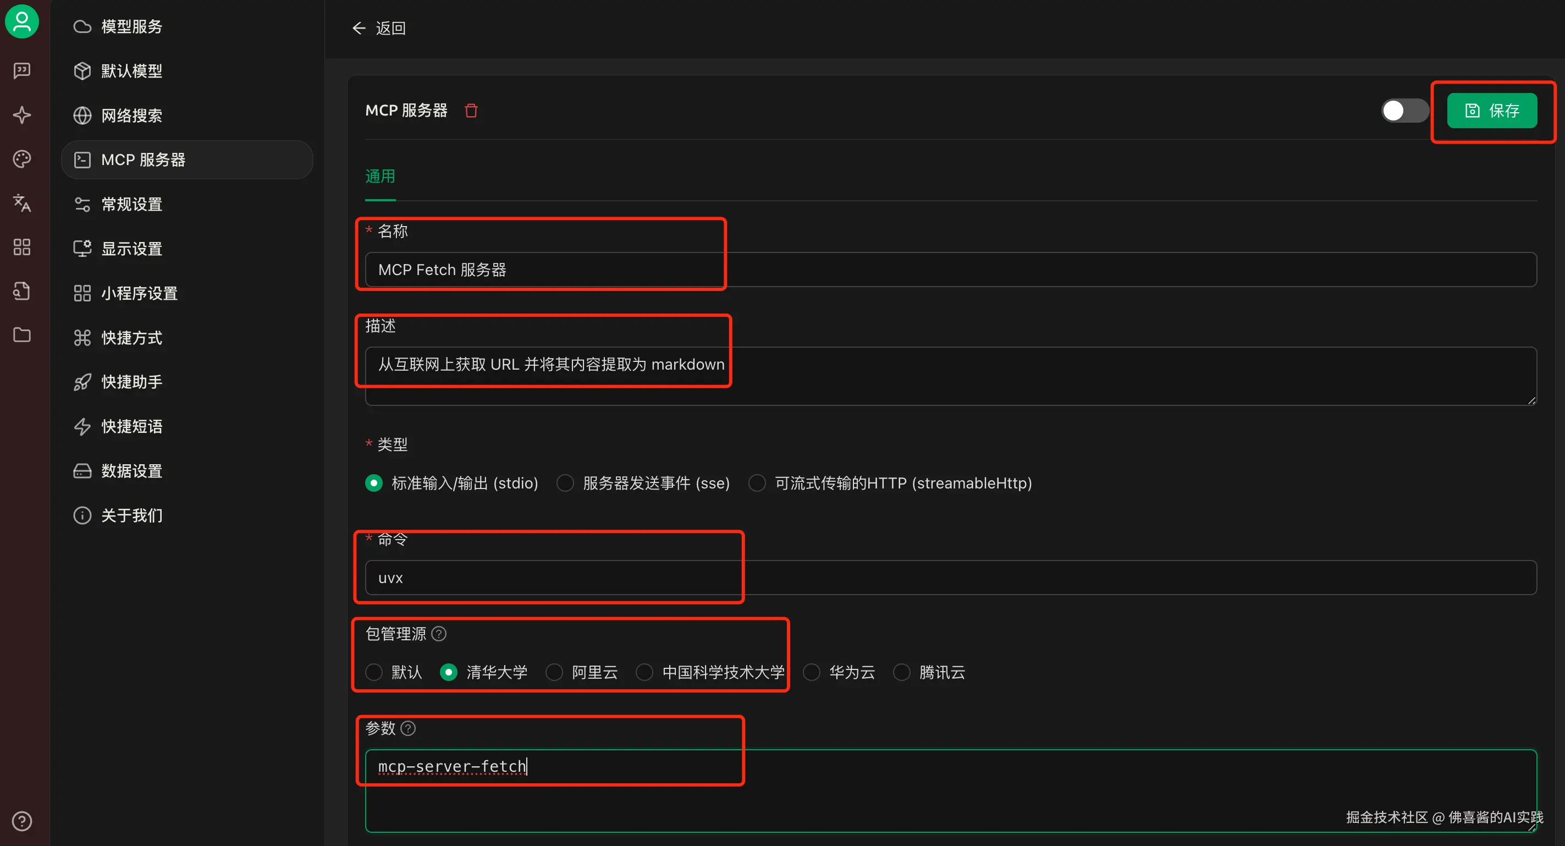The image size is (1565, 846).
Task: Click help icon next to 包管理源
Action: [x=439, y=634]
